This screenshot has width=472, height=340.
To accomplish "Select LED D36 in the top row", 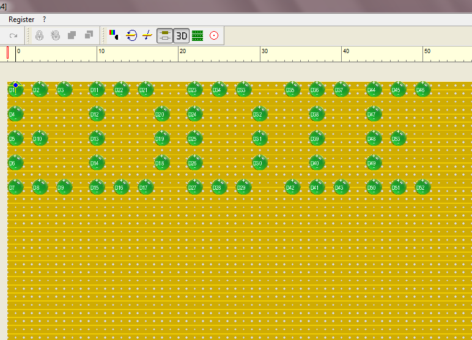I will (x=317, y=89).
